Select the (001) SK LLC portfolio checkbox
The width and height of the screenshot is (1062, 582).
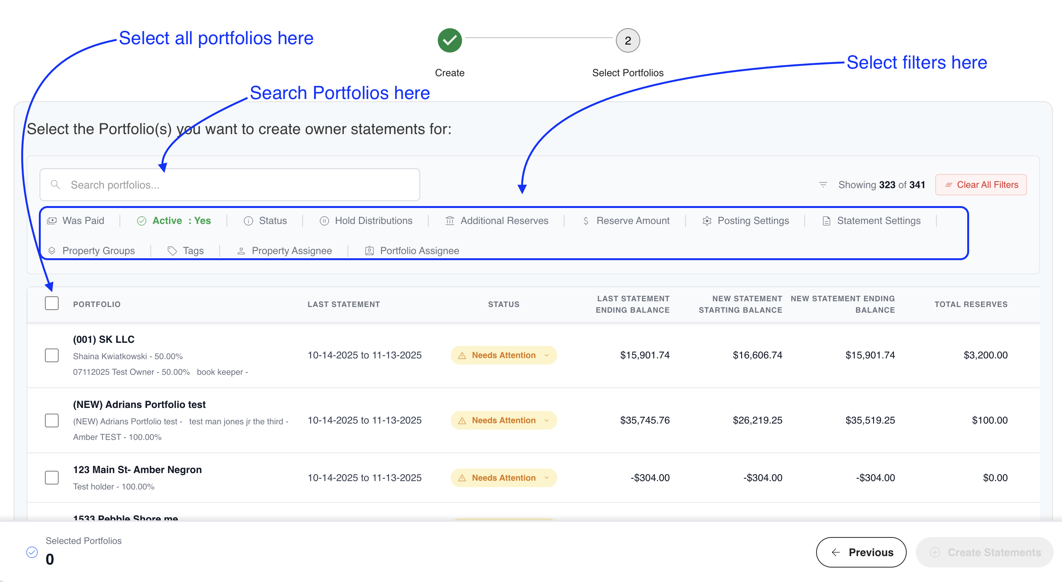tap(51, 355)
